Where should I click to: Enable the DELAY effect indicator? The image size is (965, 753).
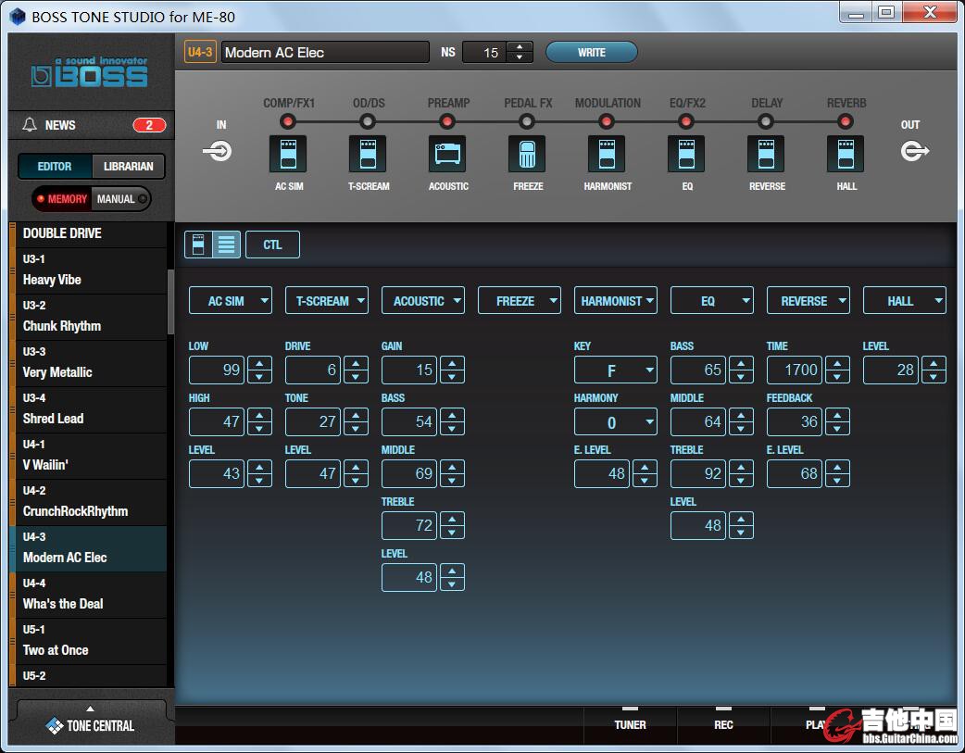[766, 121]
